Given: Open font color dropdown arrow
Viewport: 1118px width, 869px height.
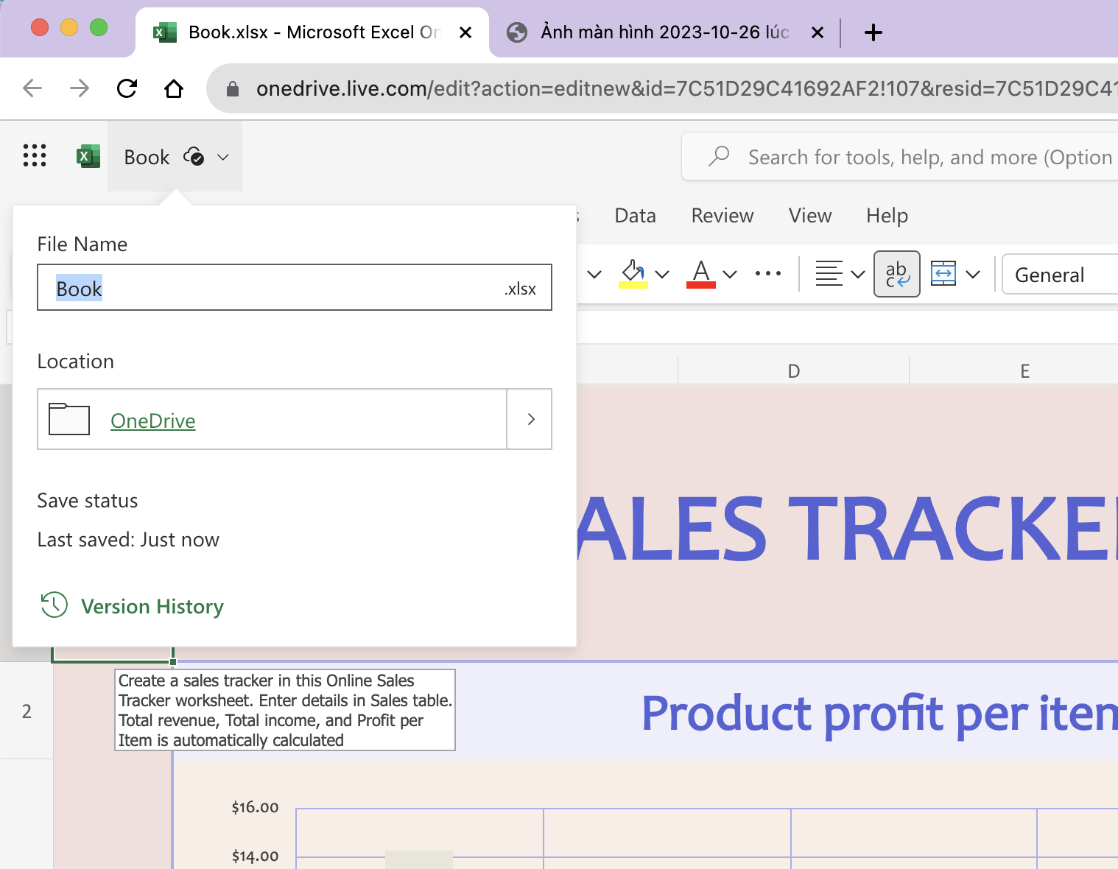Looking at the screenshot, I should point(730,275).
